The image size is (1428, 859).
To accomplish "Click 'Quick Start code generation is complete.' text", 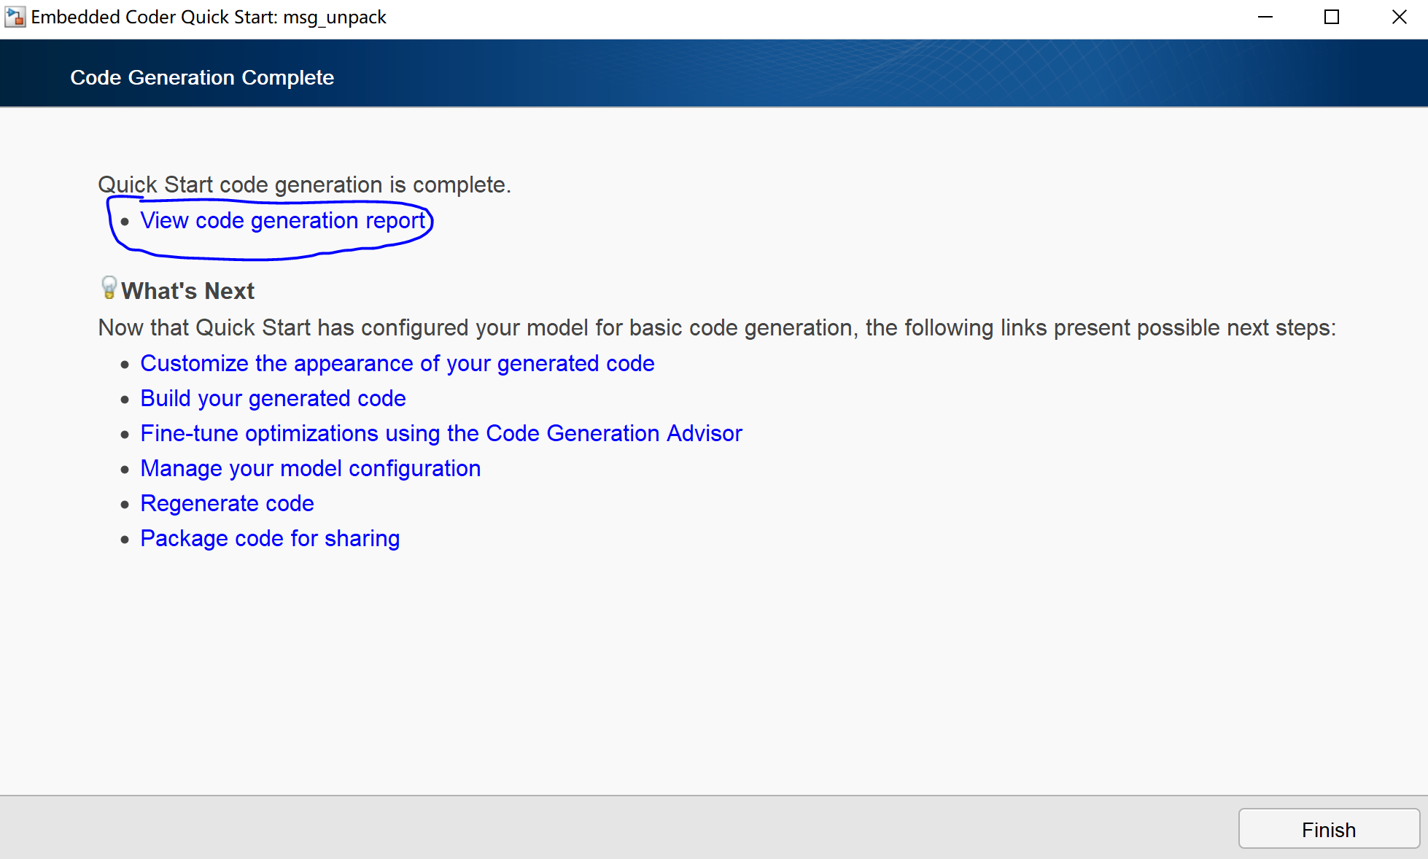I will [305, 184].
